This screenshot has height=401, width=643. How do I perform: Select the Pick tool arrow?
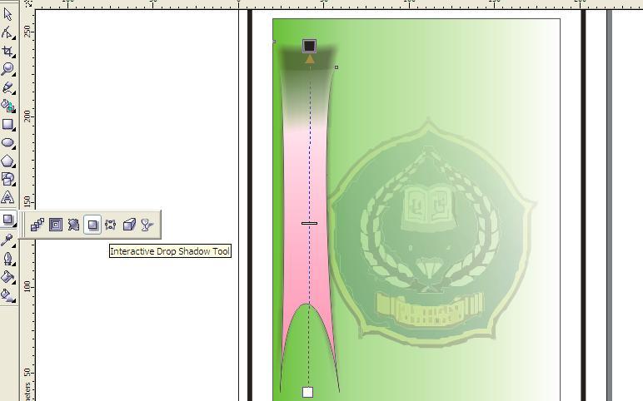[x=7, y=14]
